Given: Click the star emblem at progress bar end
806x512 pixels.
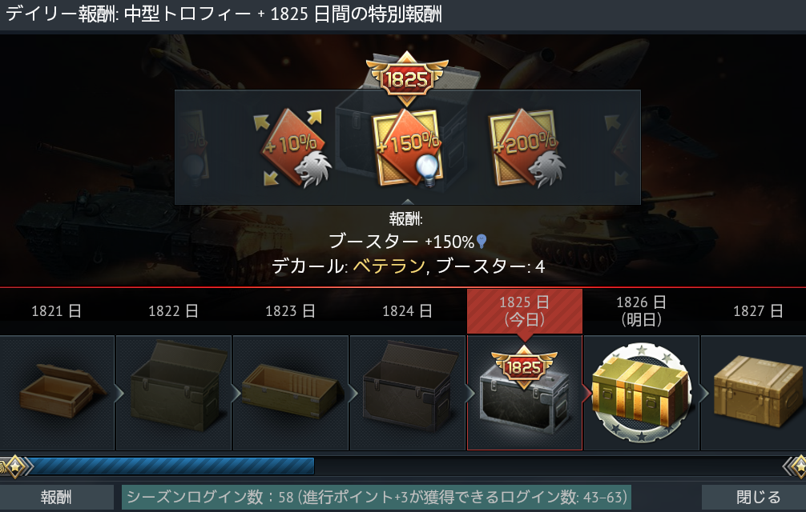Looking at the screenshot, I should point(795,466).
